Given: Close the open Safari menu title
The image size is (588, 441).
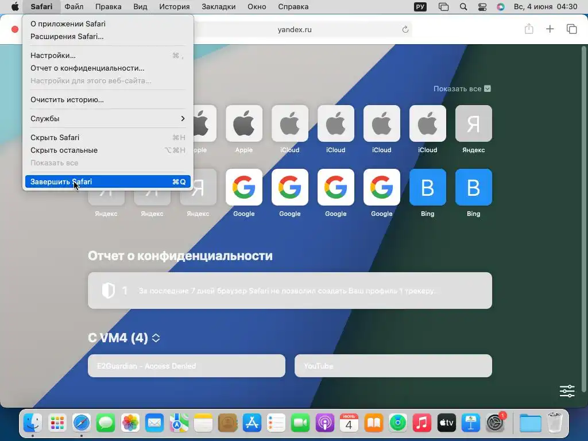Looking at the screenshot, I should click(41, 7).
